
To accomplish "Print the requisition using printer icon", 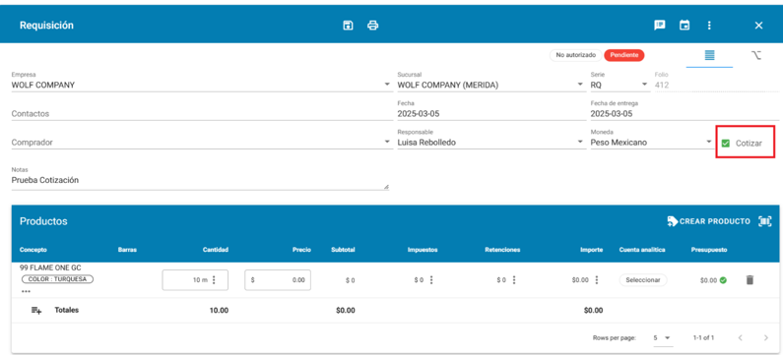I will tap(373, 26).
